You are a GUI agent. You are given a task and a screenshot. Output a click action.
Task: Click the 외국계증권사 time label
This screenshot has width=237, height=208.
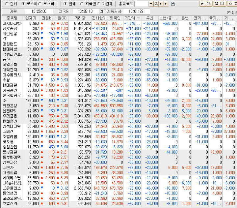click(x=111, y=11)
